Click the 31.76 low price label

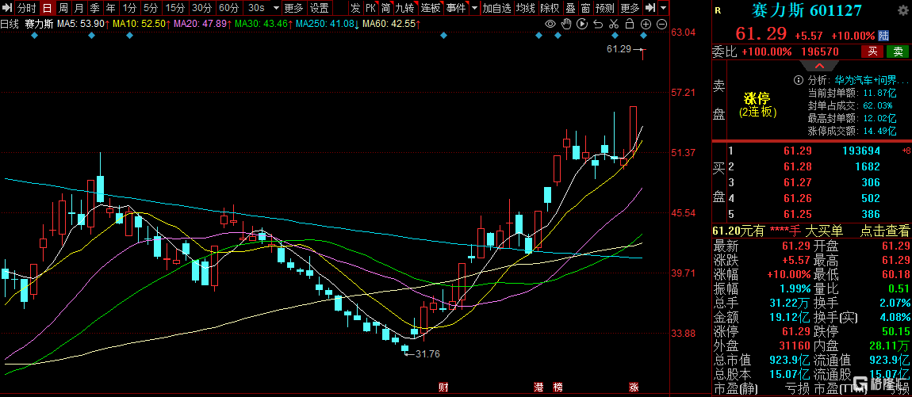pos(427,353)
